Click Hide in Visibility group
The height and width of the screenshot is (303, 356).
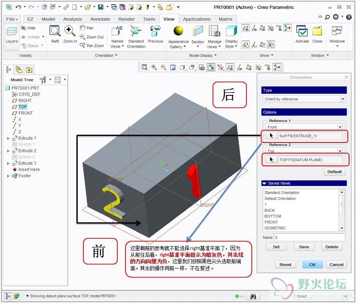(x=28, y=28)
